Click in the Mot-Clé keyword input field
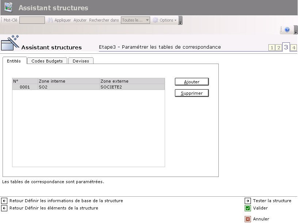298x223 pixels. (x=32, y=20)
